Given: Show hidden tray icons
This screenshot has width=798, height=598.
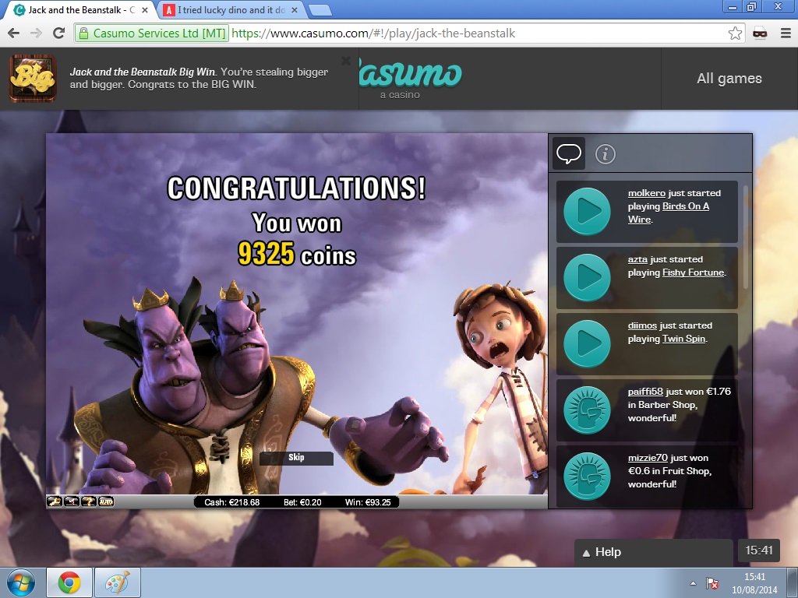Looking at the screenshot, I should [x=693, y=583].
